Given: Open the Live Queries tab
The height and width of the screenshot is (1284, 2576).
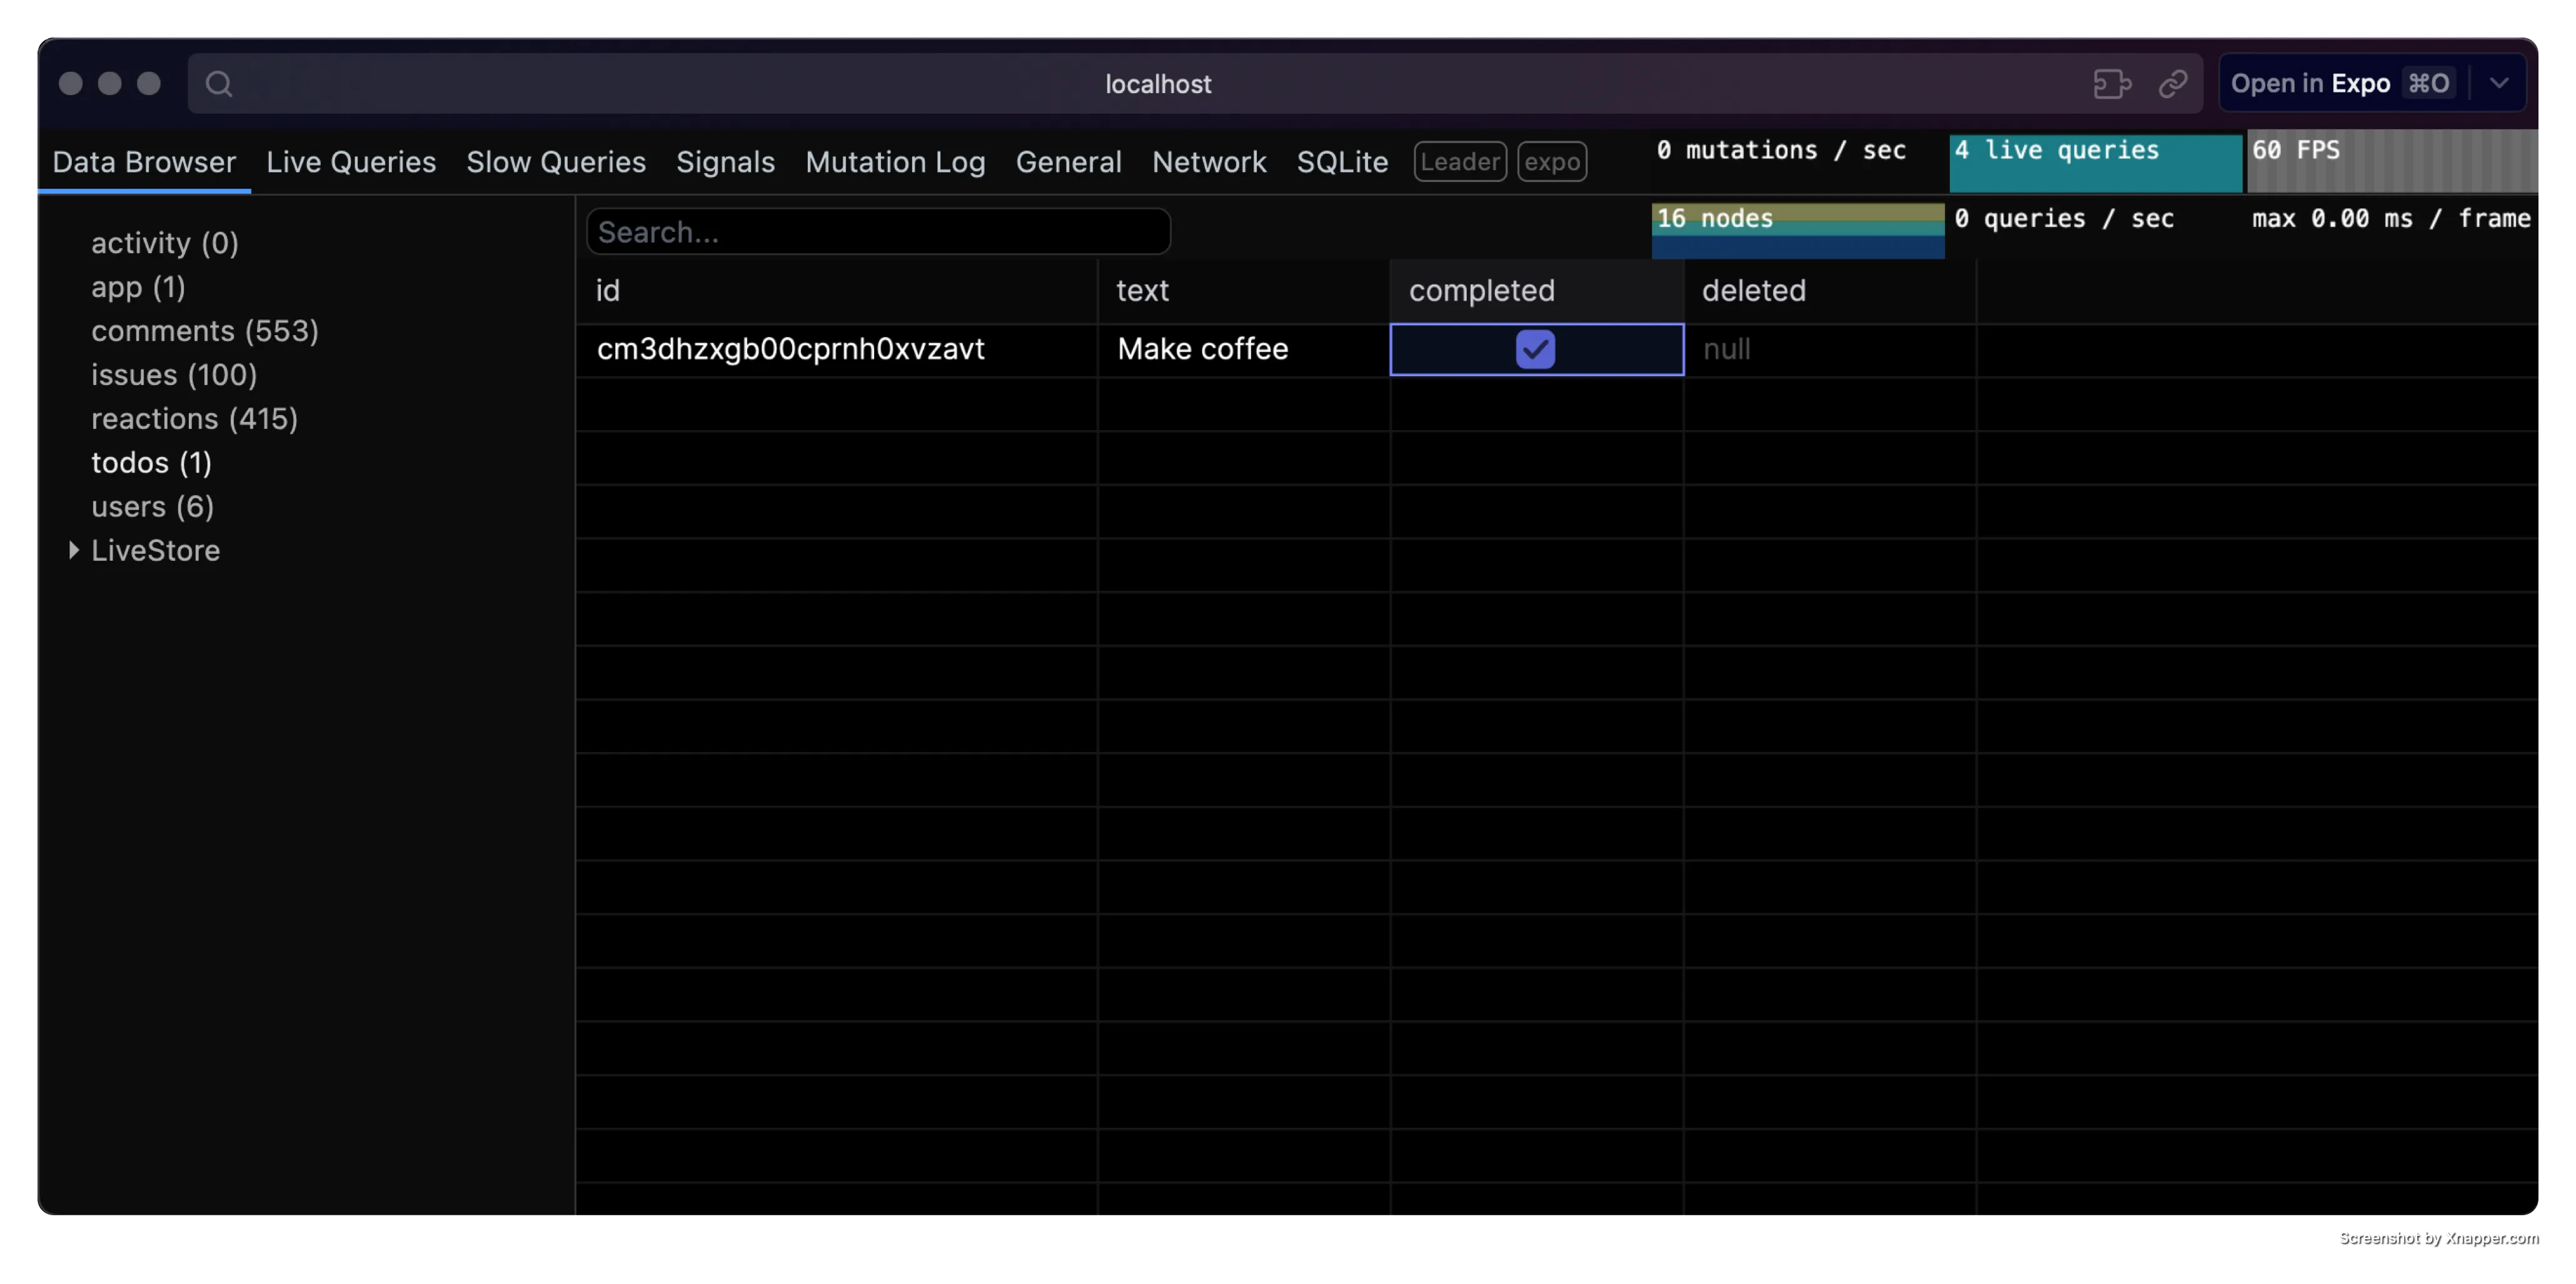Looking at the screenshot, I should [x=351, y=162].
